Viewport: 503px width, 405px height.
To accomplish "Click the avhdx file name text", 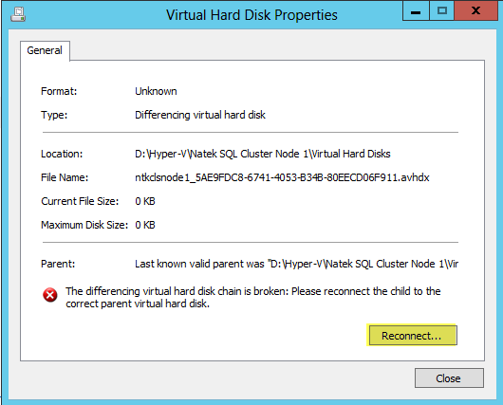I will [282, 177].
